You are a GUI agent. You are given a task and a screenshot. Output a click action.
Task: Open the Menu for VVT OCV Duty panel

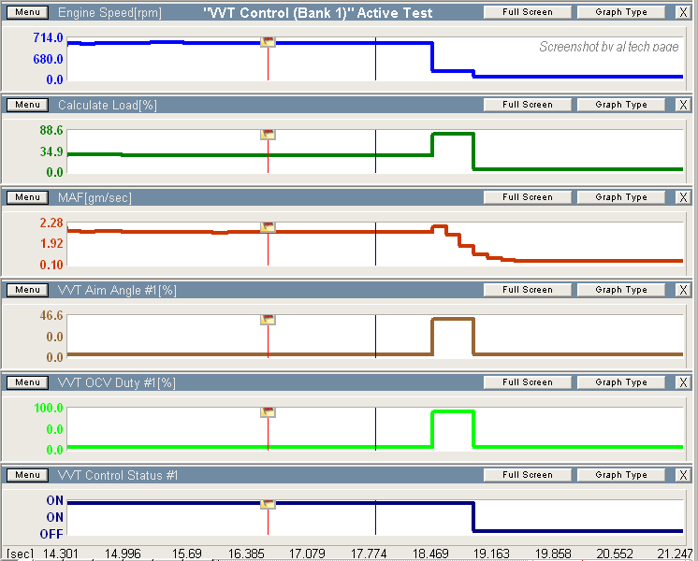[27, 382]
